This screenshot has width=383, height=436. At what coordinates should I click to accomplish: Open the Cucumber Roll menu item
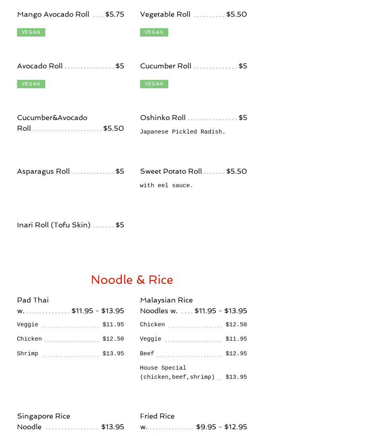coord(166,66)
